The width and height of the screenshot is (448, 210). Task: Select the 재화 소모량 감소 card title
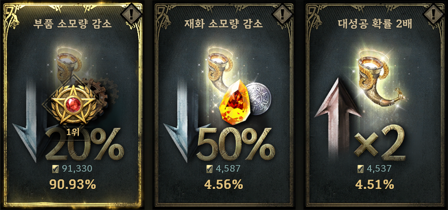[x=224, y=24]
